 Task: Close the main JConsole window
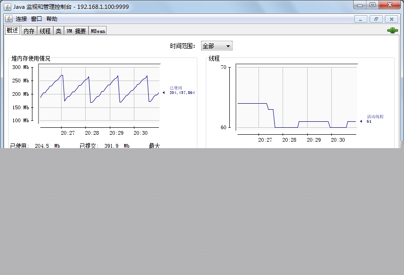[390, 5]
